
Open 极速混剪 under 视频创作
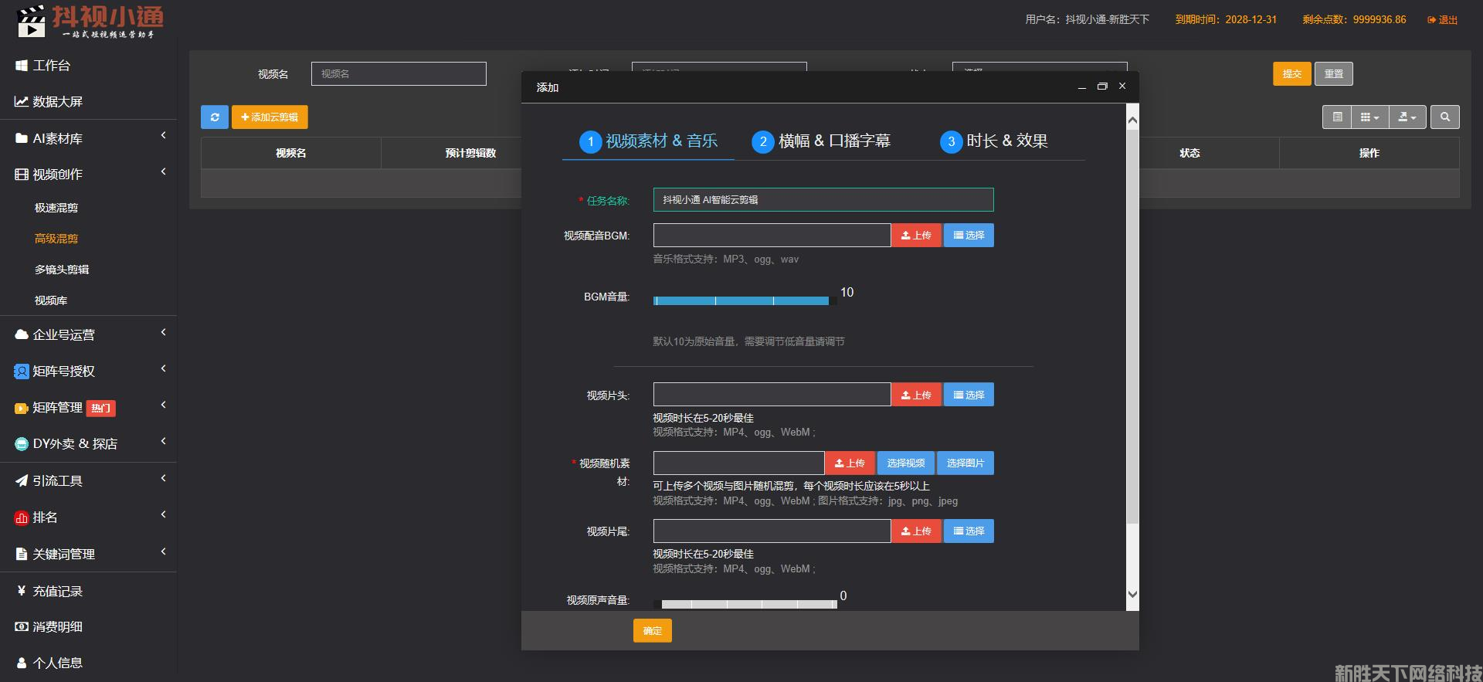(56, 208)
